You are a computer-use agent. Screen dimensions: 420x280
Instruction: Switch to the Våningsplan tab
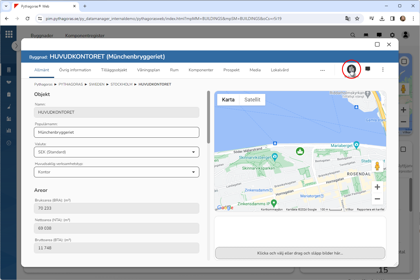(148, 70)
